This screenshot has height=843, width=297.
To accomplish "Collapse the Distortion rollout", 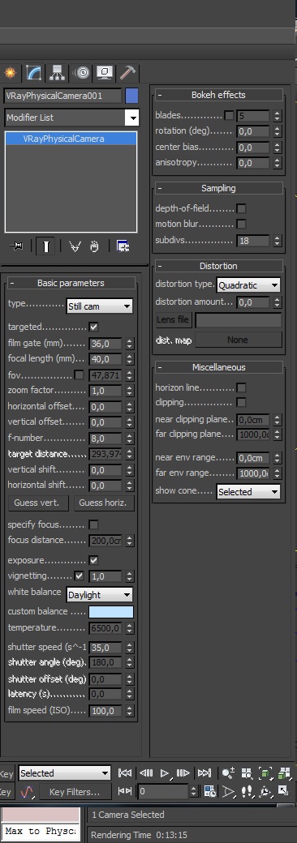I will click(x=218, y=266).
